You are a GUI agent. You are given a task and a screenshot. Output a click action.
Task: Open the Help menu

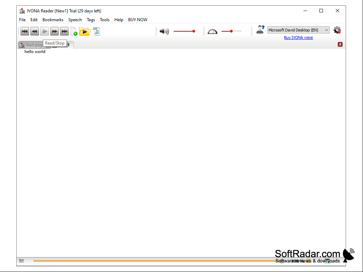(x=119, y=20)
